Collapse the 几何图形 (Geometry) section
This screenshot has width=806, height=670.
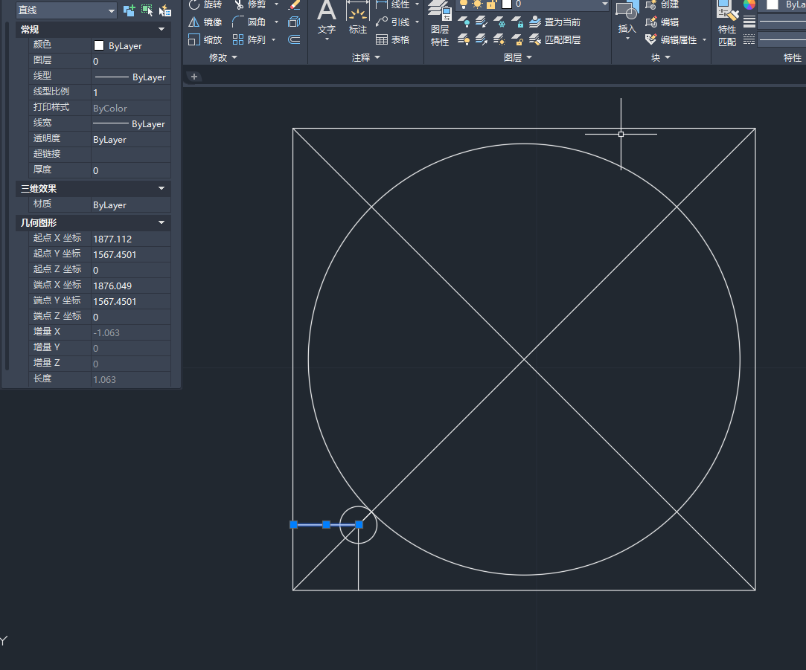161,223
